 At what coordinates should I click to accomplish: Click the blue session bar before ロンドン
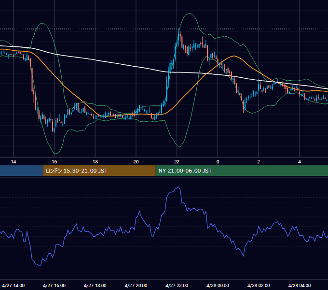pos(22,171)
